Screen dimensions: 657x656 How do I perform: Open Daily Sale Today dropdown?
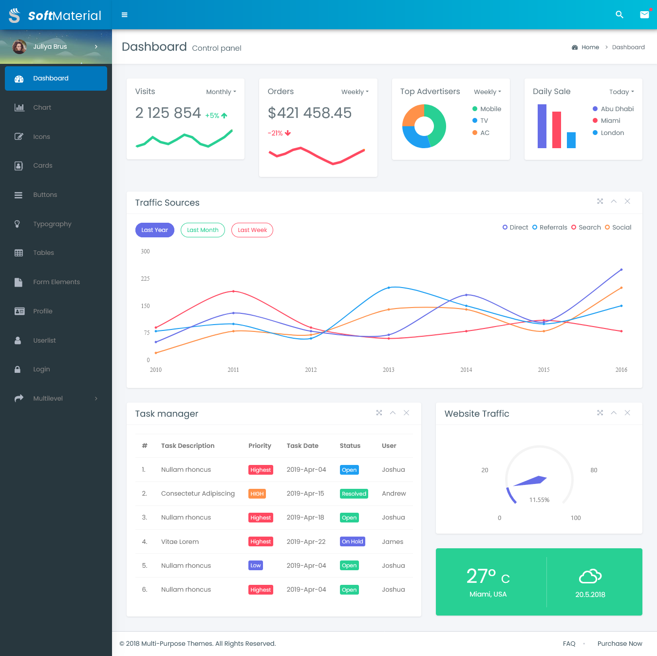coord(622,92)
